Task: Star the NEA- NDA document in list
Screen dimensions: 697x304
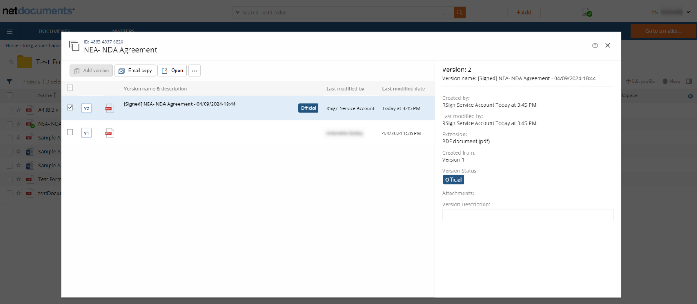Action: click(x=18, y=124)
